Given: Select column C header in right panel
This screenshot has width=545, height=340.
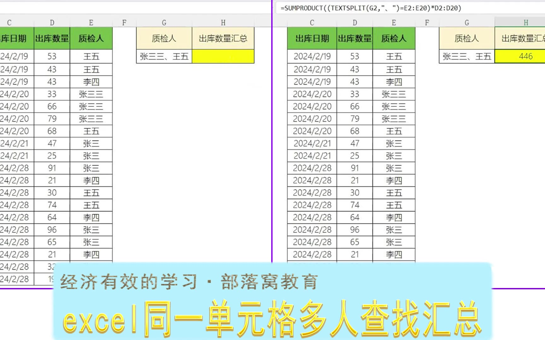Looking at the screenshot, I should [312, 23].
